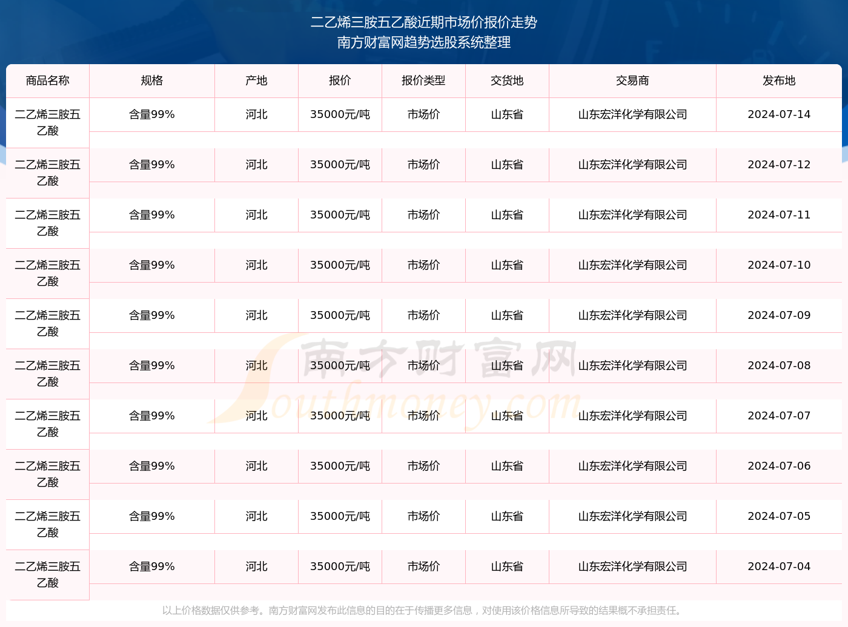Select the date 2024-07-12 cell
This screenshot has height=627, width=848.
780,165
